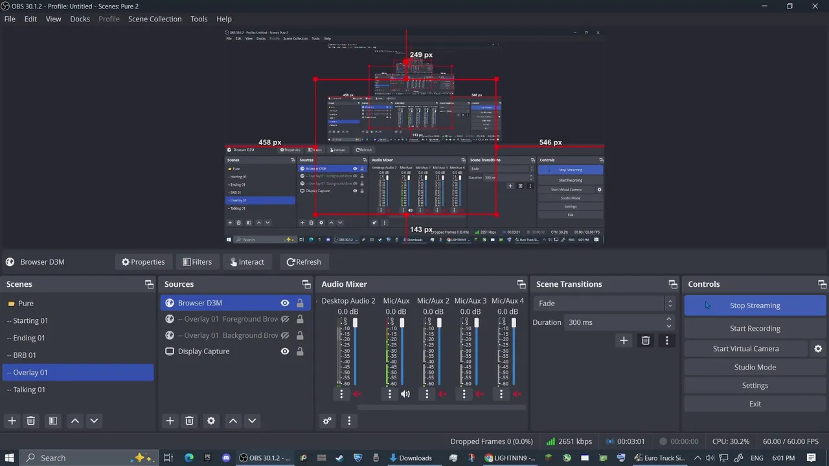Unmute the Mic/Aux 3 channel
The image size is (829, 466).
coord(479,394)
